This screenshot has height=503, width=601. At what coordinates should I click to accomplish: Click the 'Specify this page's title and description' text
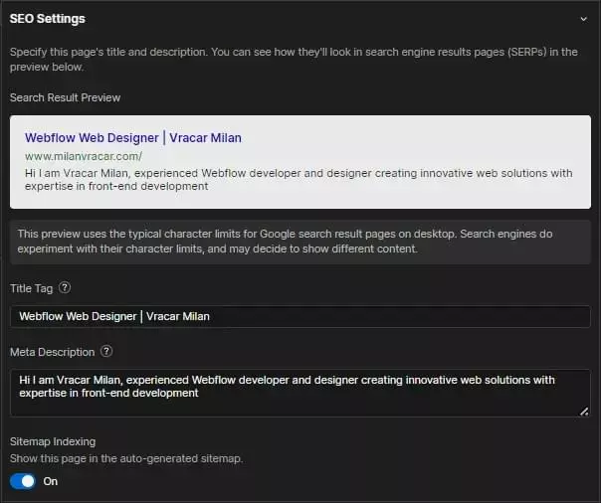coord(294,60)
